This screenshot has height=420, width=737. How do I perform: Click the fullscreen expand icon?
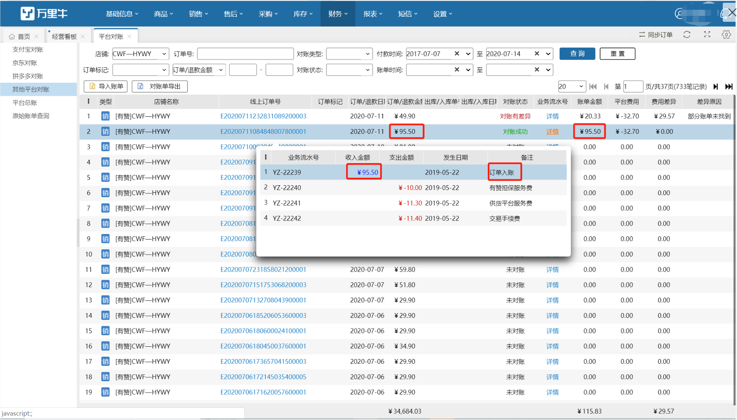point(707,35)
